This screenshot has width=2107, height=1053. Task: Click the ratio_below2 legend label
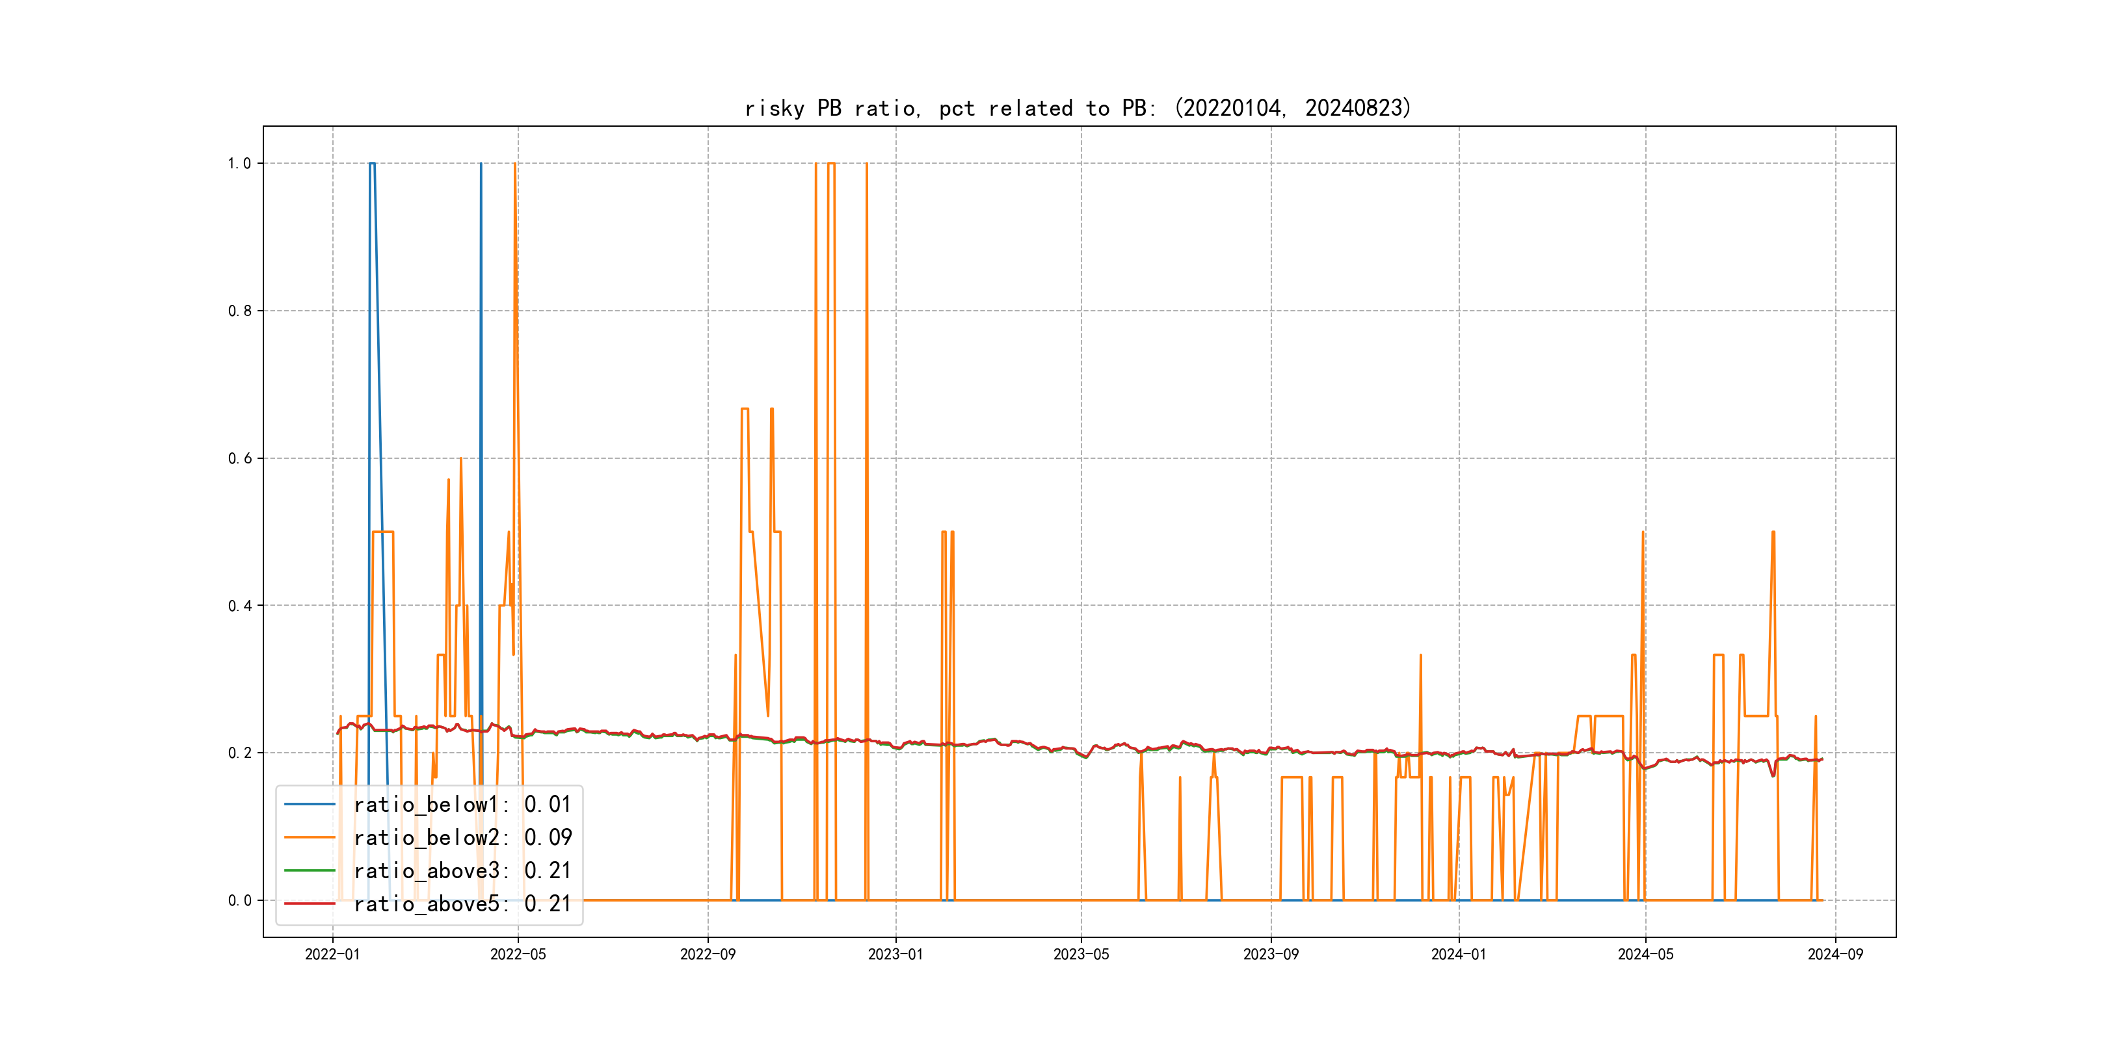[462, 838]
